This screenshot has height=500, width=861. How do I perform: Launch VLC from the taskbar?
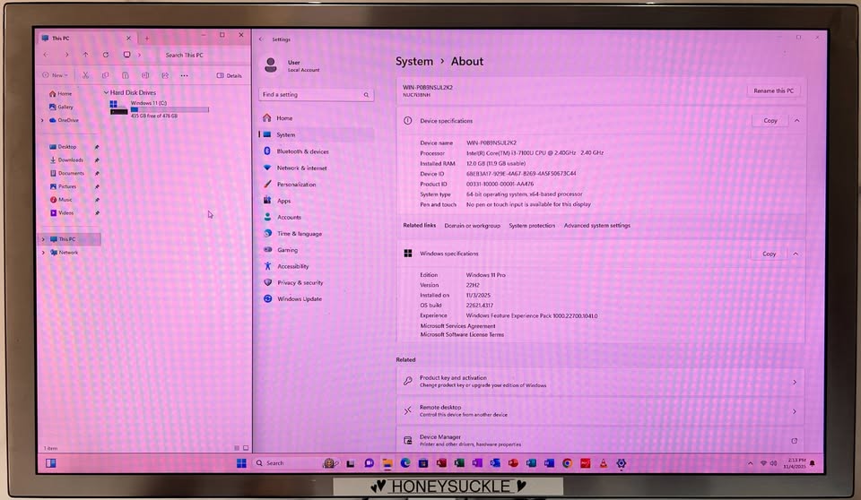pyautogui.click(x=604, y=463)
